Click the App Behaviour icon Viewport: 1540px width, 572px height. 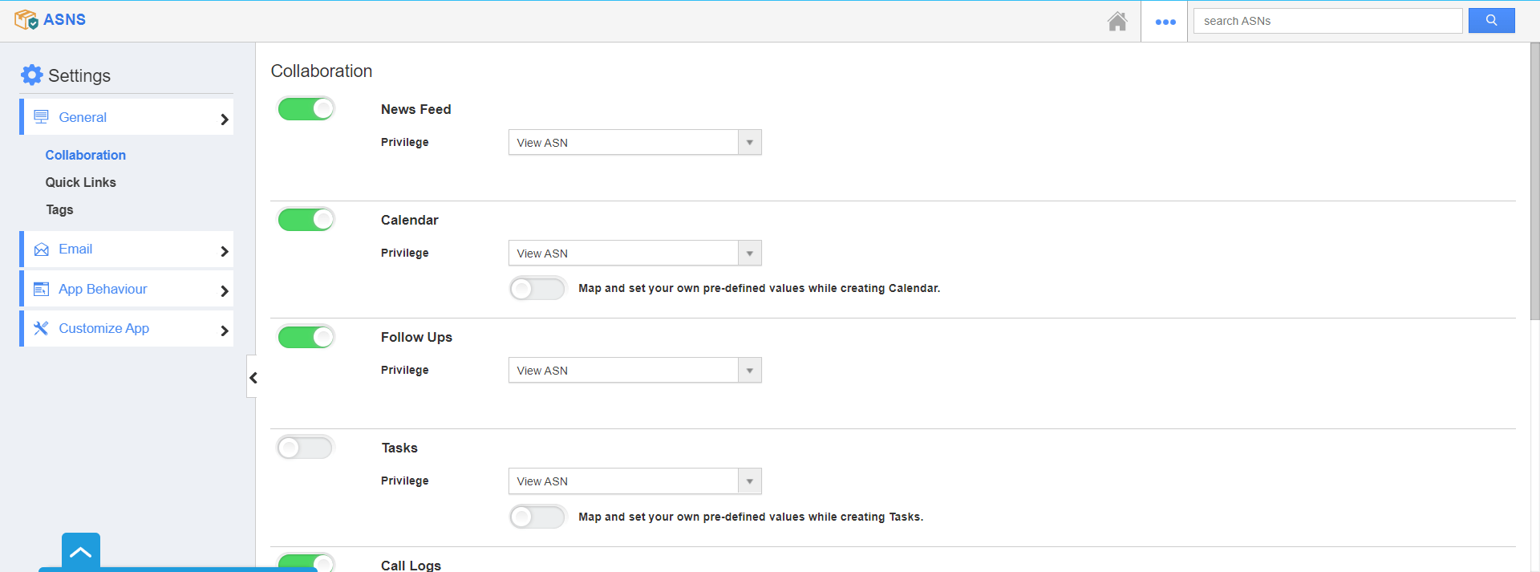[41, 289]
